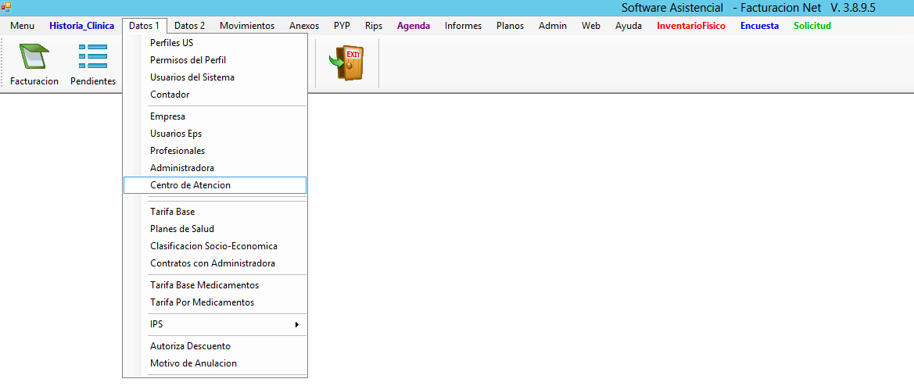Click the application icon in title bar
This screenshot has height=386, width=914.
pos(6,7)
